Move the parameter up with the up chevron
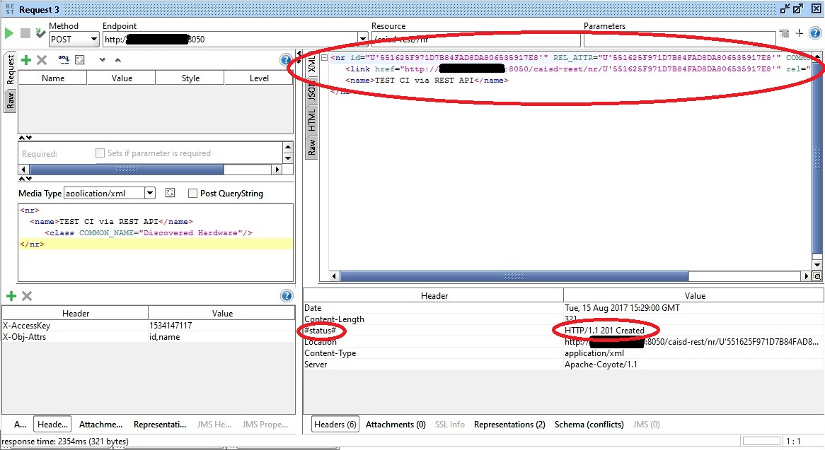The height and width of the screenshot is (450, 825). tap(118, 60)
